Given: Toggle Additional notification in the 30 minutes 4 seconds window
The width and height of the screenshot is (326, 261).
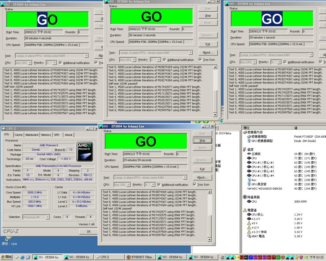Looking at the screenshot, I should [60, 63].
